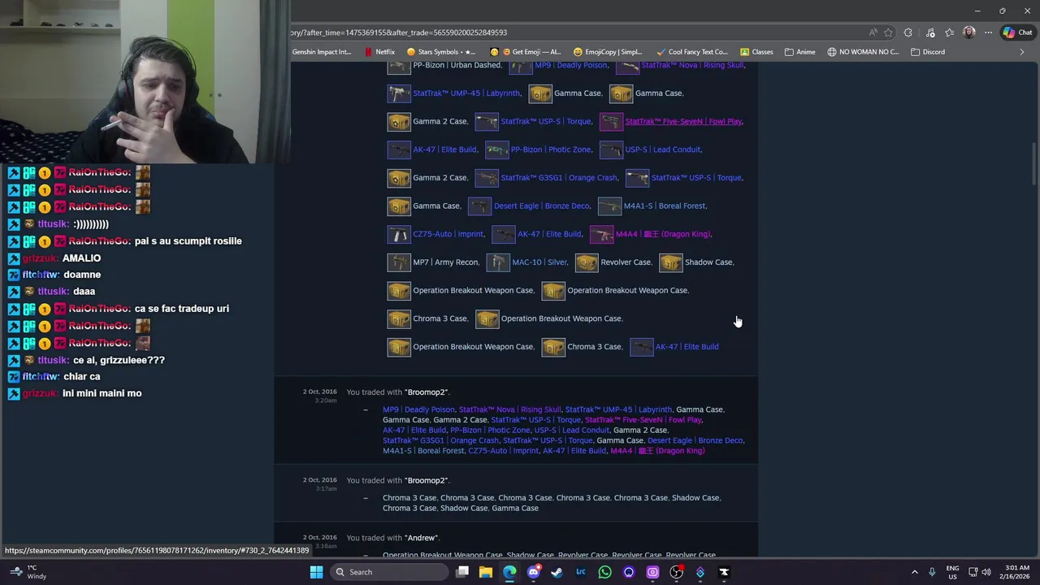This screenshot has height=585, width=1040.
Task: Click browser profile avatar
Action: tap(968, 32)
